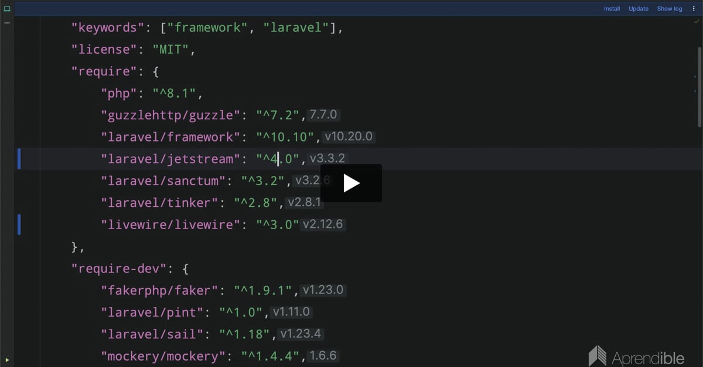
Task: Click the "laravel/framework" package name
Action: [170, 137]
